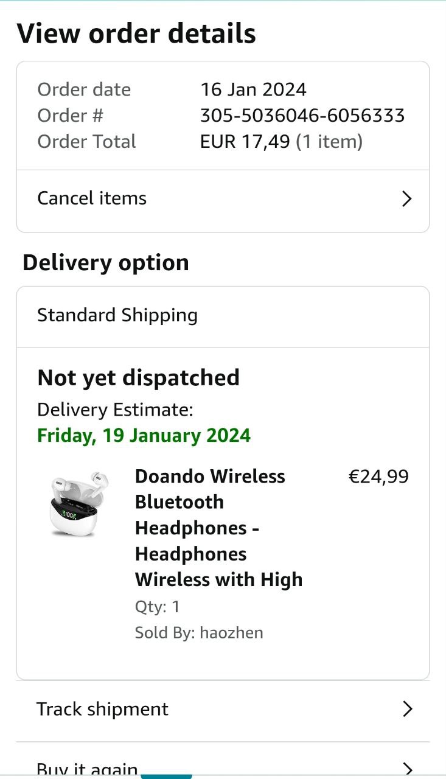The width and height of the screenshot is (446, 779).
Task: Click the Delivery option heading
Action: coord(106,263)
